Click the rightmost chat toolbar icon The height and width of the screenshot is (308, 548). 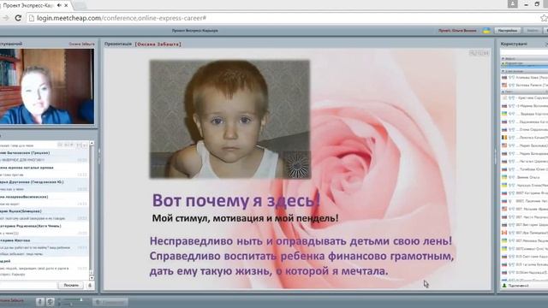pos(85,145)
